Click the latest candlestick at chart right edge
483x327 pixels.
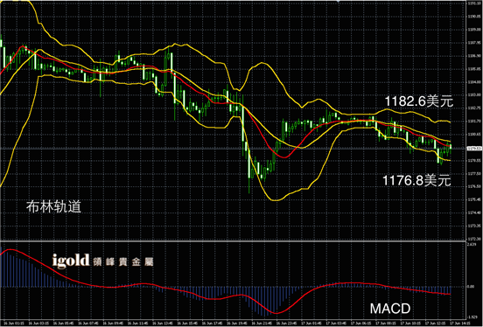[x=451, y=148]
